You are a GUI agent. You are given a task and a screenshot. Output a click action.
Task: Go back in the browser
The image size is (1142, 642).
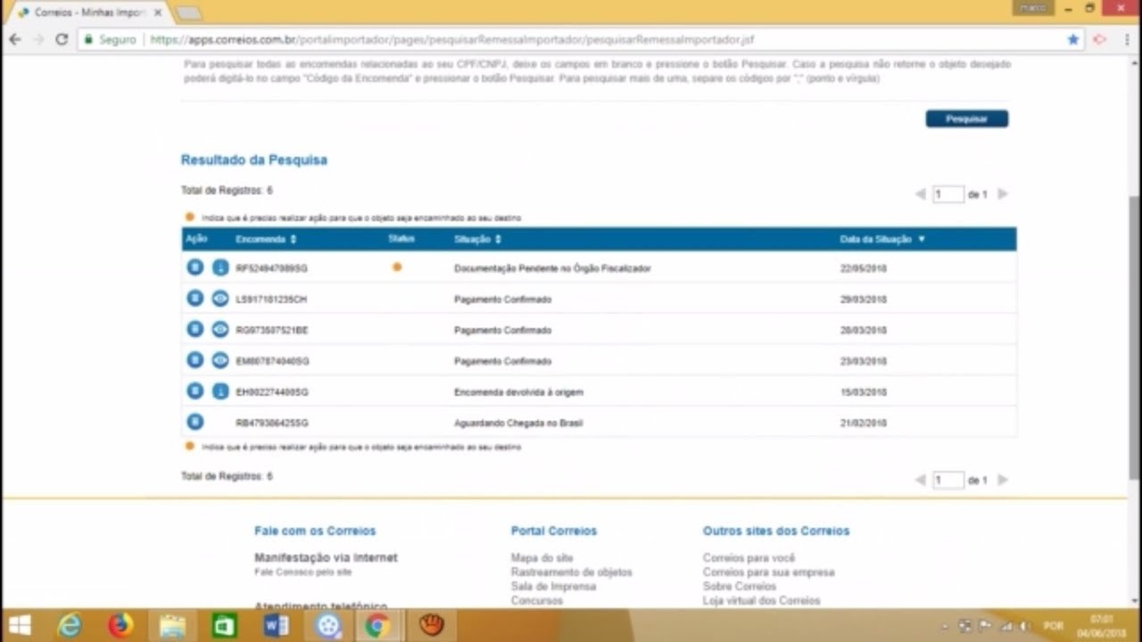(x=15, y=39)
